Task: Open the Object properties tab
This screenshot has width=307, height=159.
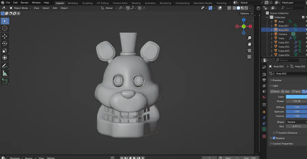Action: [264, 112]
